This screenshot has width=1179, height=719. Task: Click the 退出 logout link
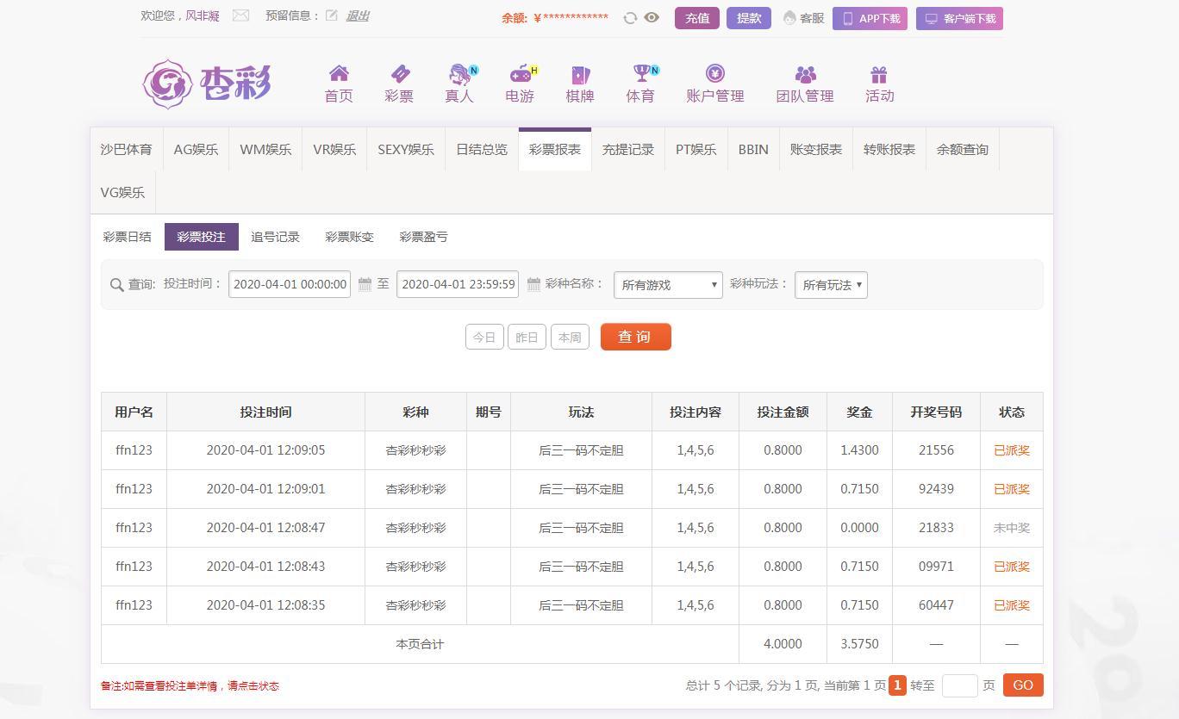(357, 15)
